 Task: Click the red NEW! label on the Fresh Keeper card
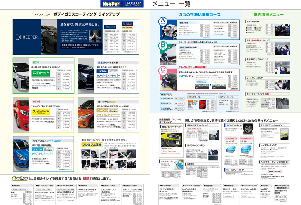click(x=36, y=102)
